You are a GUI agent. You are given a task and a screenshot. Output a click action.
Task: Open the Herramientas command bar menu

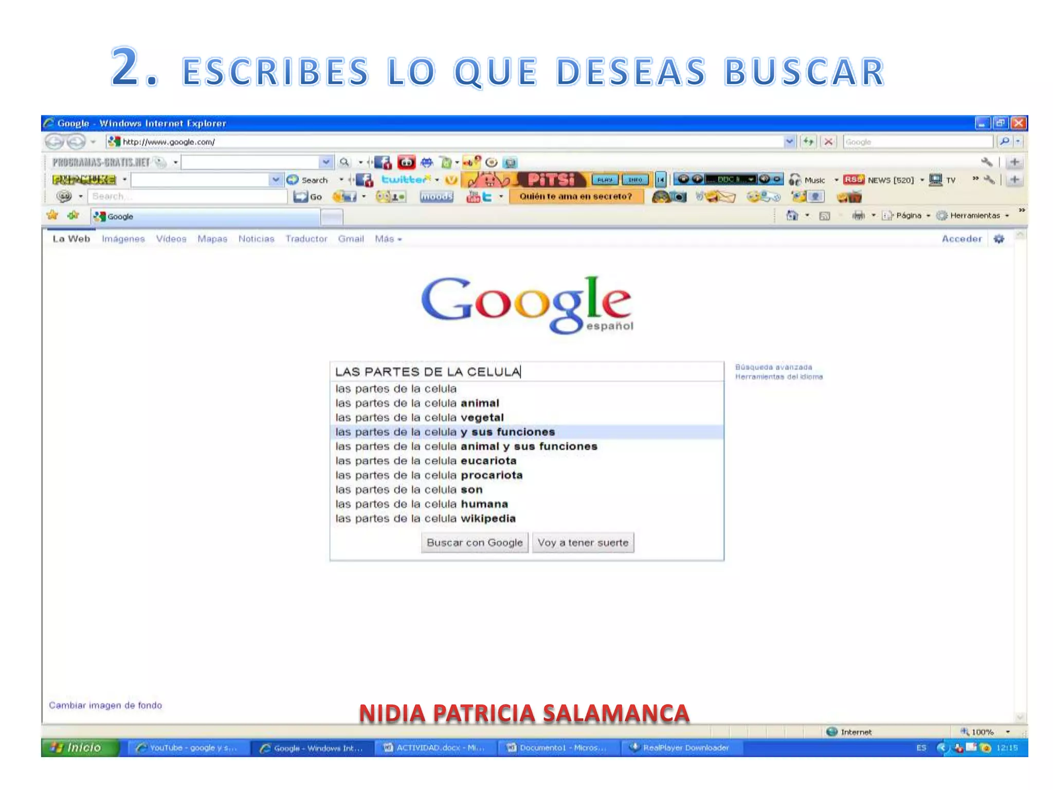(973, 216)
